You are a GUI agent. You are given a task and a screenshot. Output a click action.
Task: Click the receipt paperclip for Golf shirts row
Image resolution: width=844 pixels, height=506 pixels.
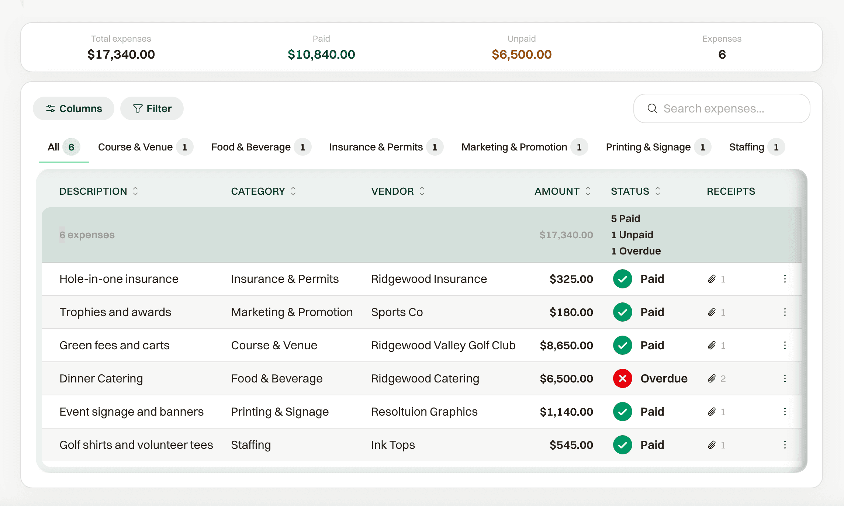[712, 445]
